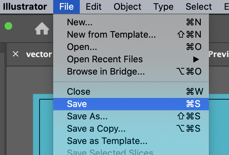Close the vector document tab

16,54
